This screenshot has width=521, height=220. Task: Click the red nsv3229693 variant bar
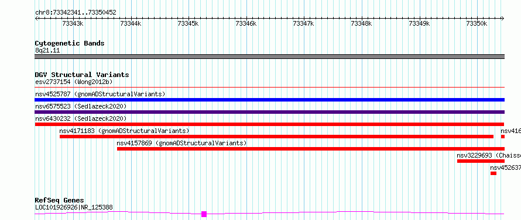481,161
